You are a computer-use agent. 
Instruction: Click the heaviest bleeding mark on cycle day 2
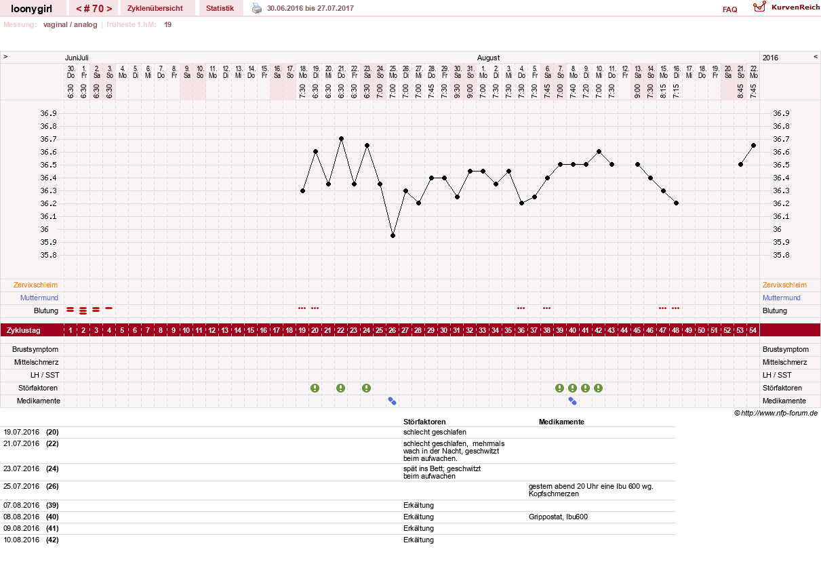(83, 310)
